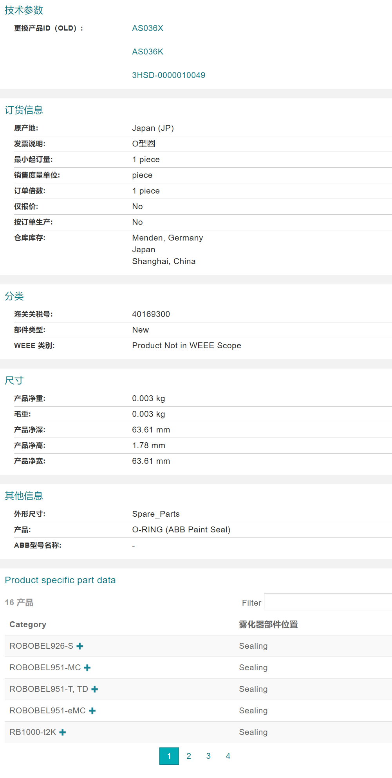Open the AS036X replaced product link
392x778 pixels.
pos(148,28)
